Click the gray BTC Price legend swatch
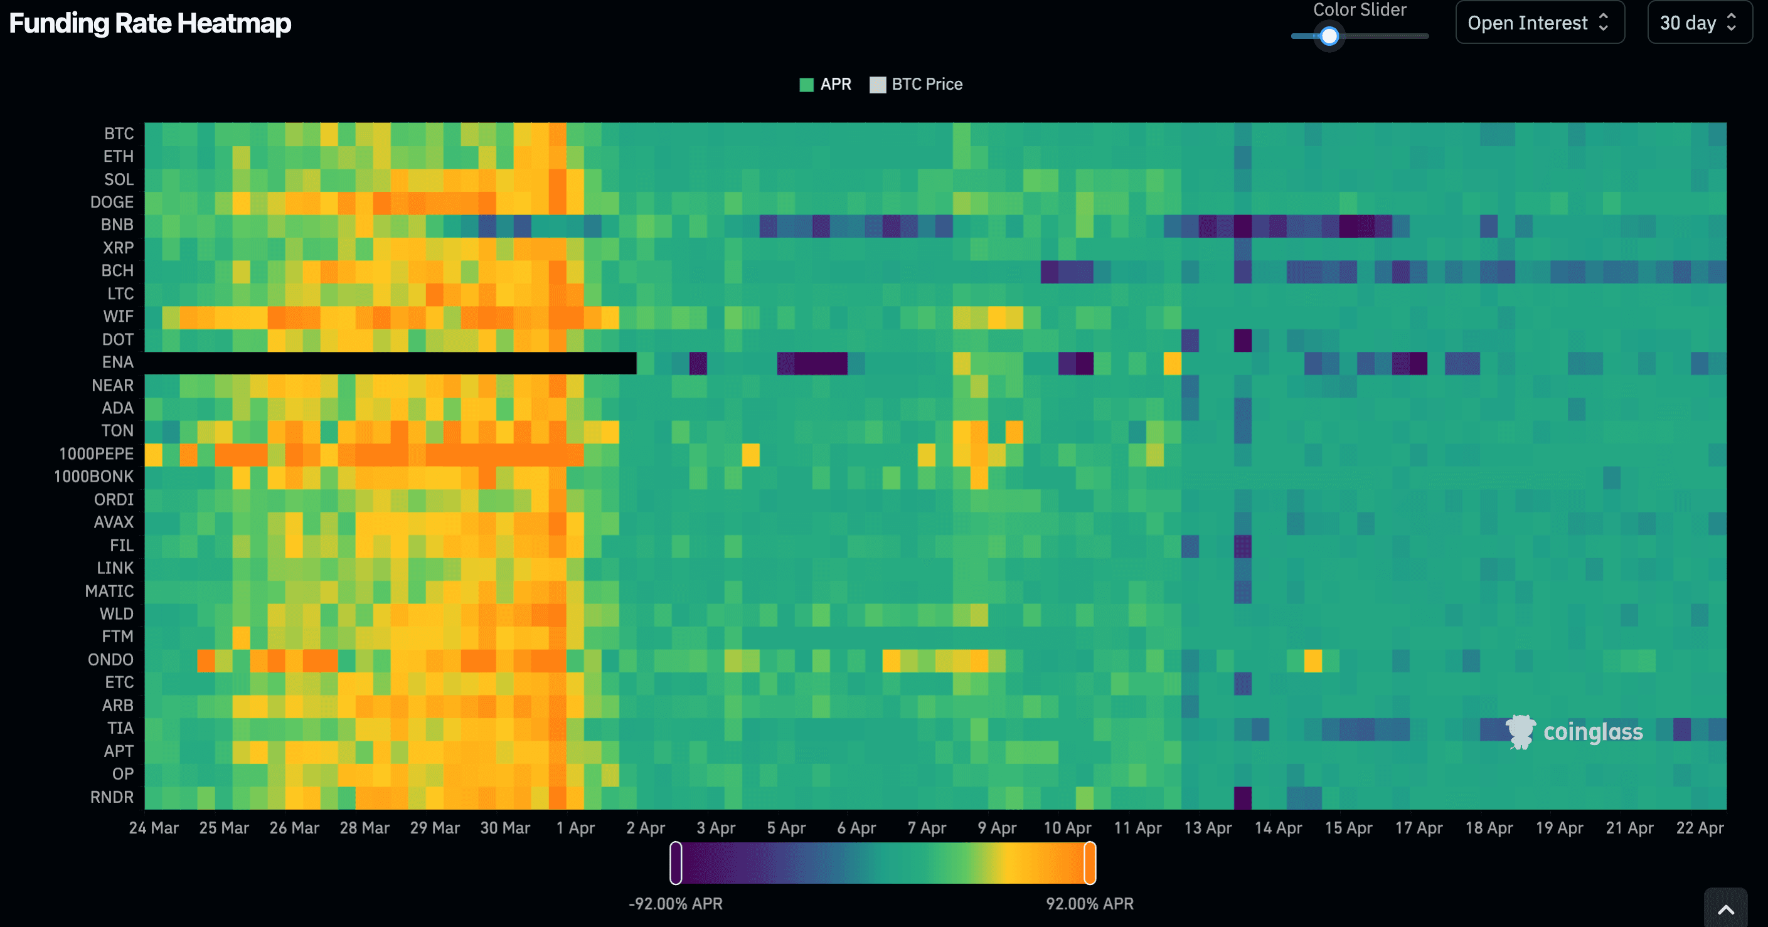1768x927 pixels. click(877, 85)
